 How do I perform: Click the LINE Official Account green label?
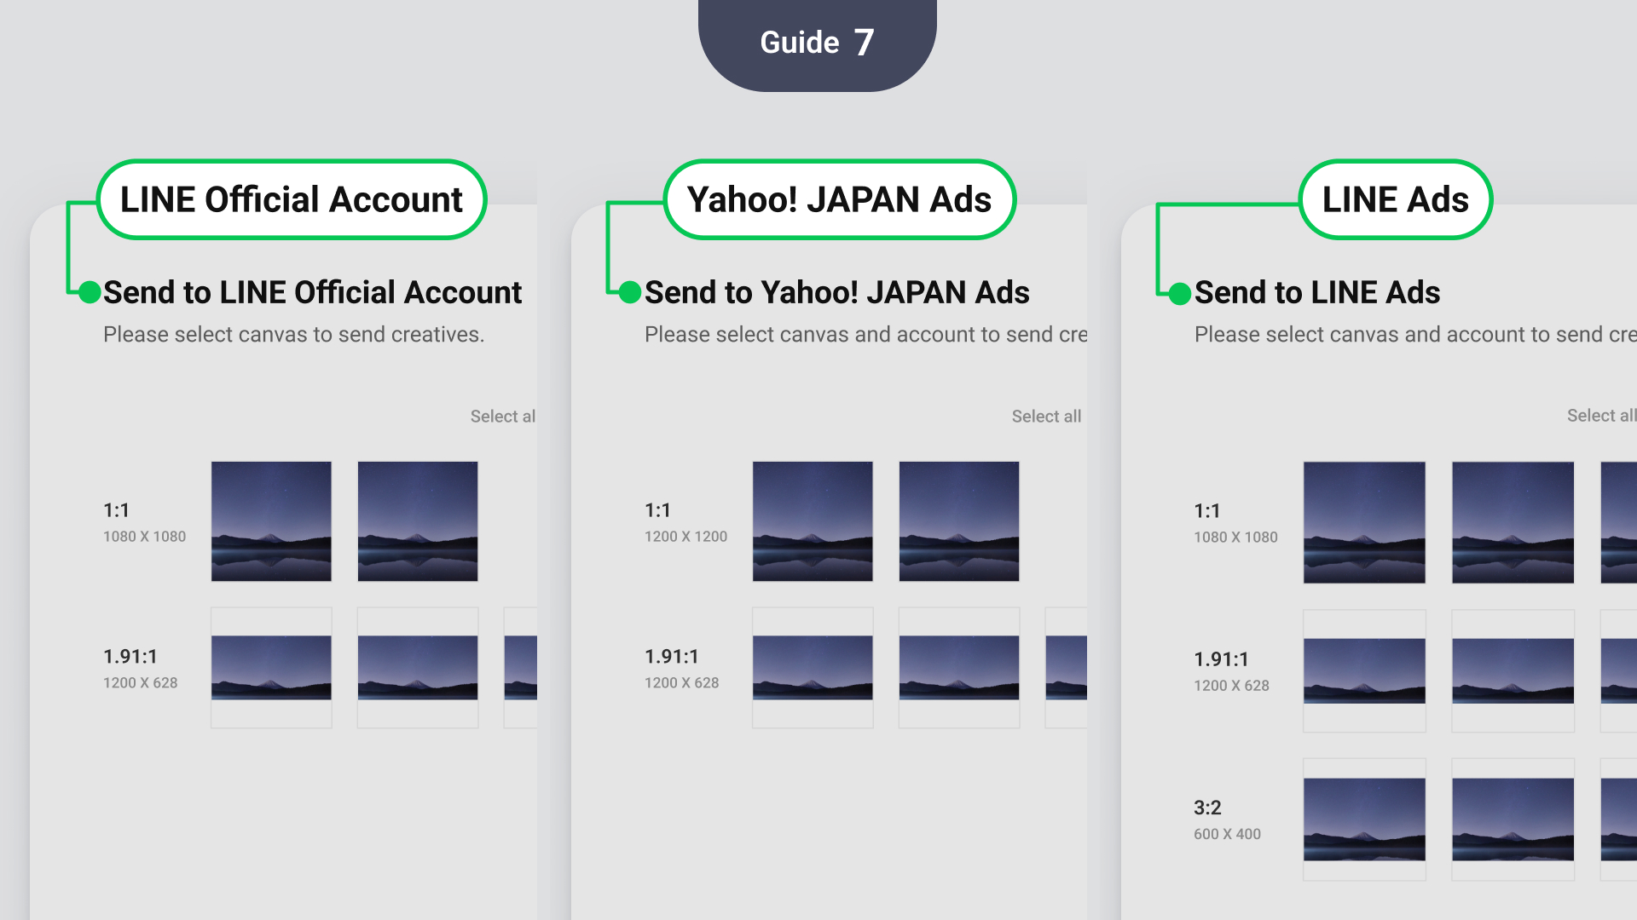click(292, 200)
